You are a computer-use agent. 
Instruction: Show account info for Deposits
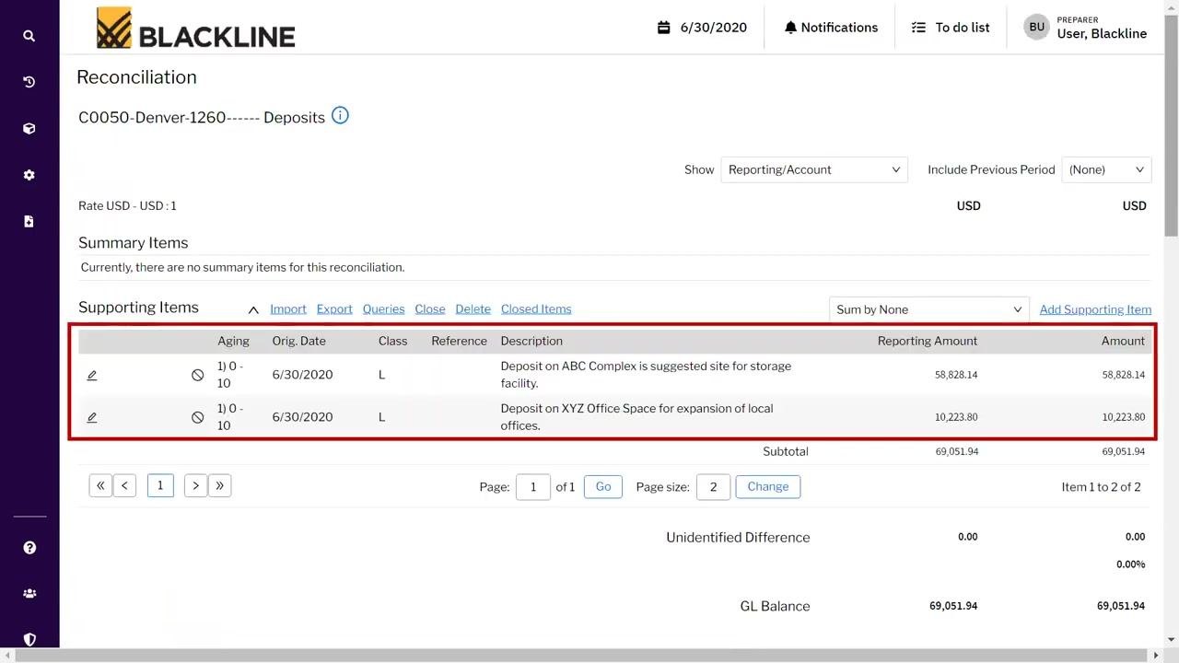(340, 116)
